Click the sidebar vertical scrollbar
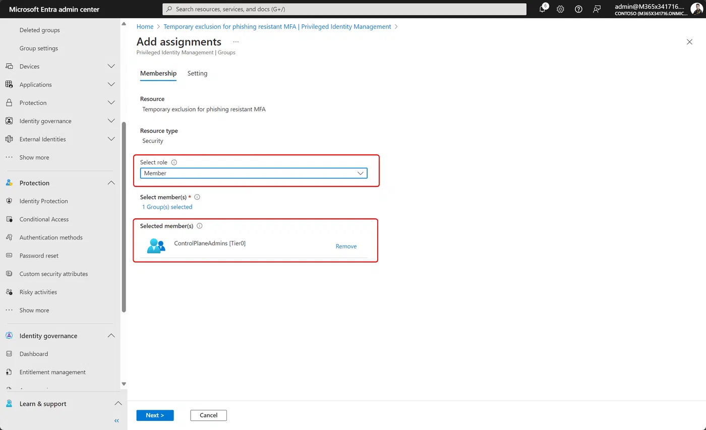The image size is (706, 430). point(124,217)
